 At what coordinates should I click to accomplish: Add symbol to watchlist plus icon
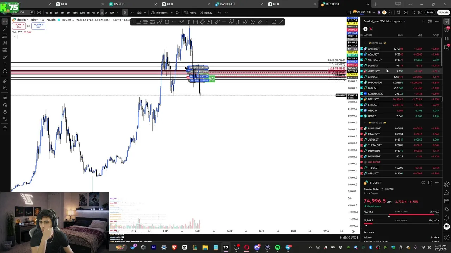pyautogui.click(x=423, y=21)
